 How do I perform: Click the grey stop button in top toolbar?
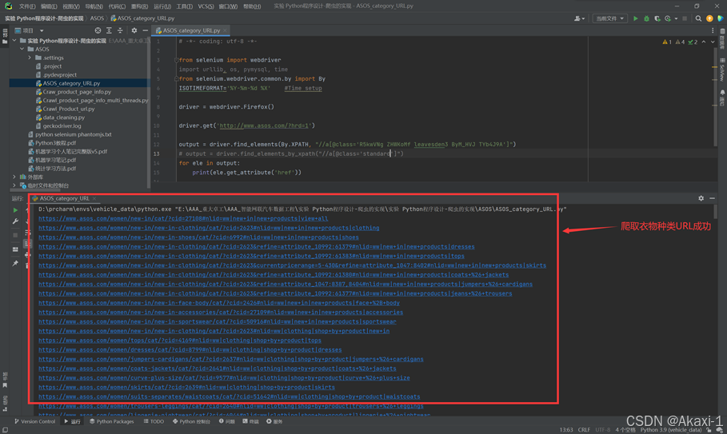(x=685, y=18)
